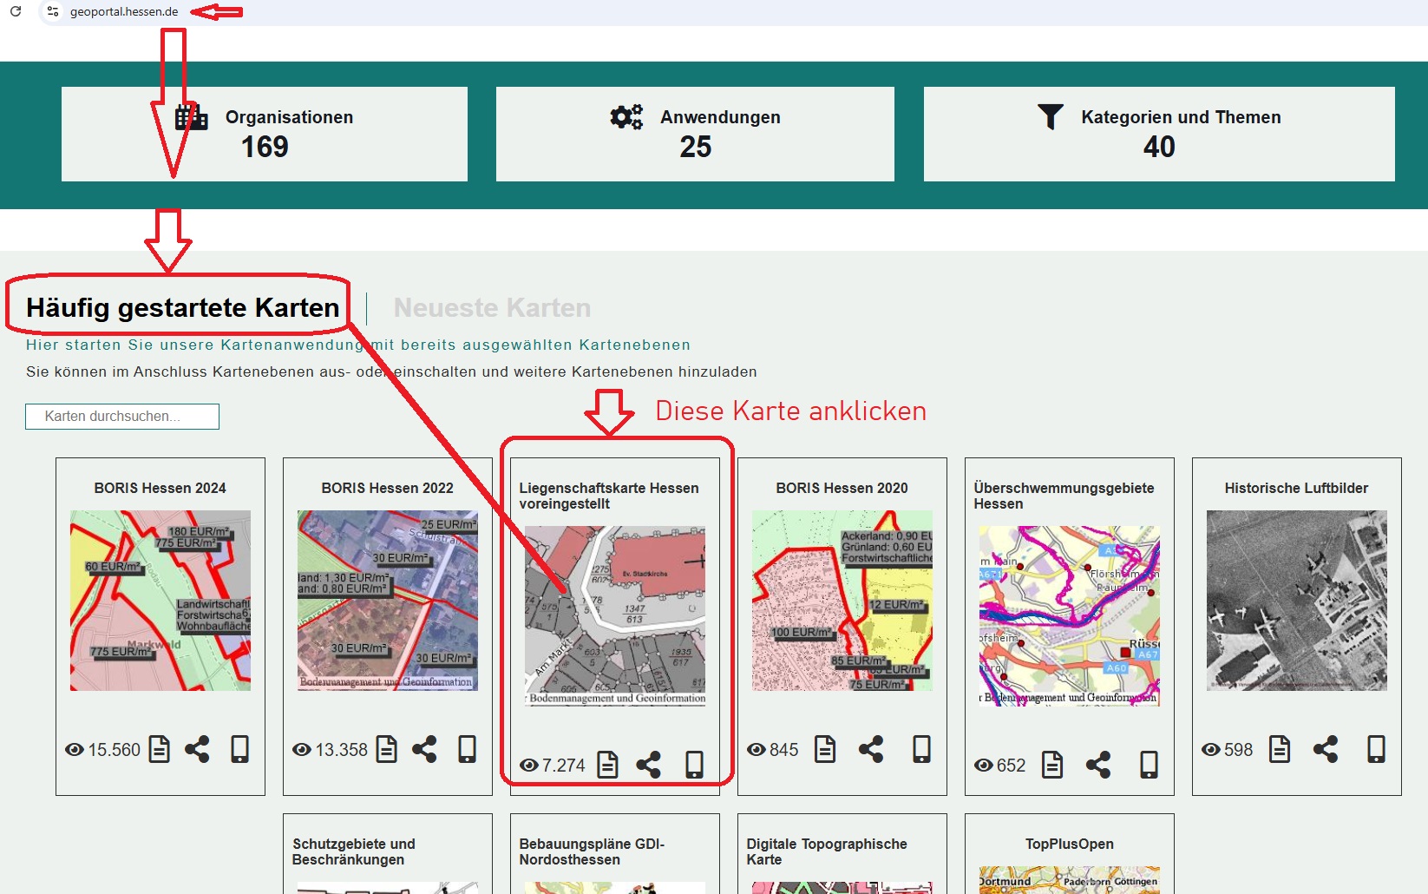This screenshot has height=894, width=1428.
Task: Open the Liegenschaftskarte Hessen voreingestellt thumbnail
Action: pyautogui.click(x=615, y=616)
